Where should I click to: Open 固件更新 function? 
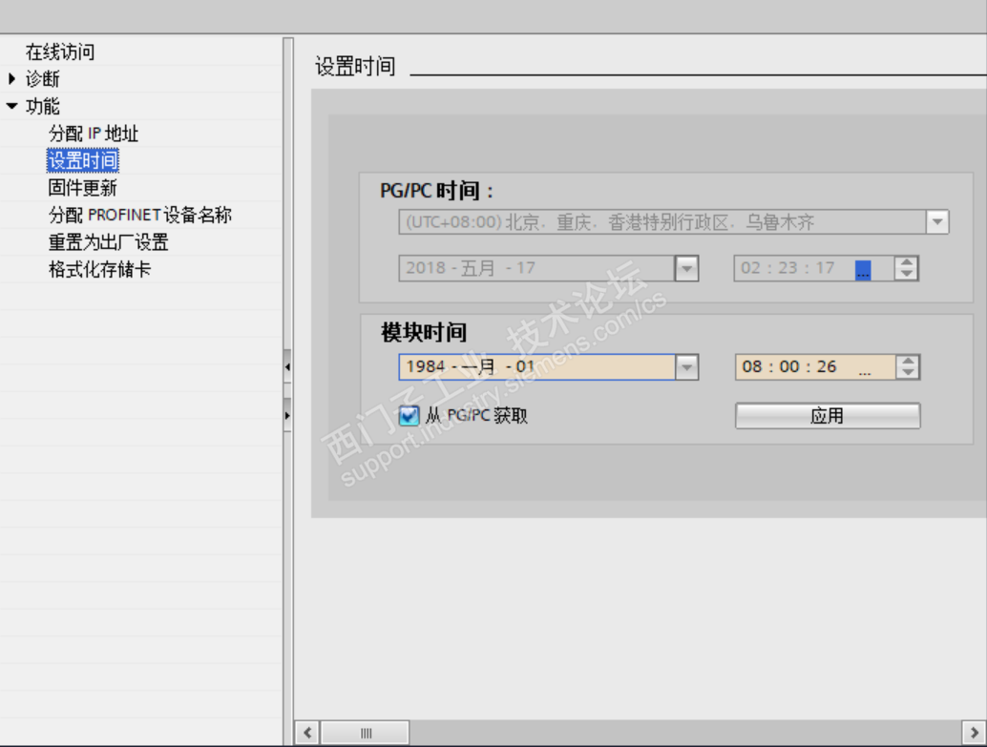pyautogui.click(x=82, y=188)
